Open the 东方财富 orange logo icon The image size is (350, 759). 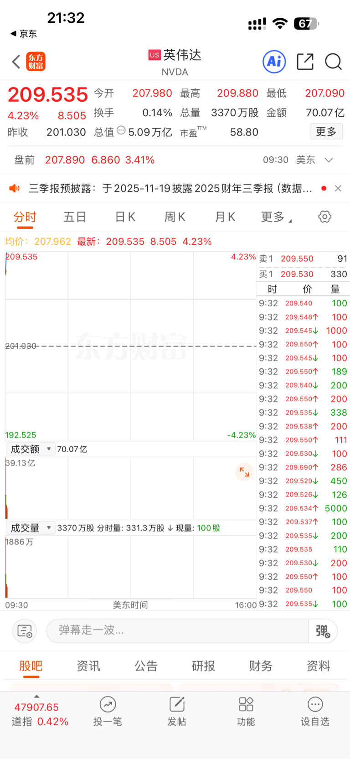(x=36, y=62)
